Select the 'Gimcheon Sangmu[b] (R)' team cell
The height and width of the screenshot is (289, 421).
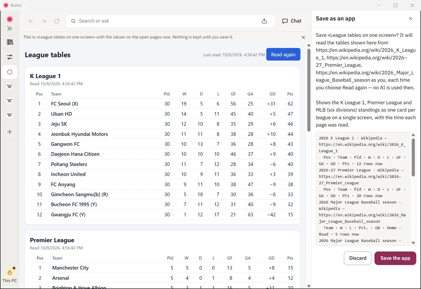tap(79, 195)
